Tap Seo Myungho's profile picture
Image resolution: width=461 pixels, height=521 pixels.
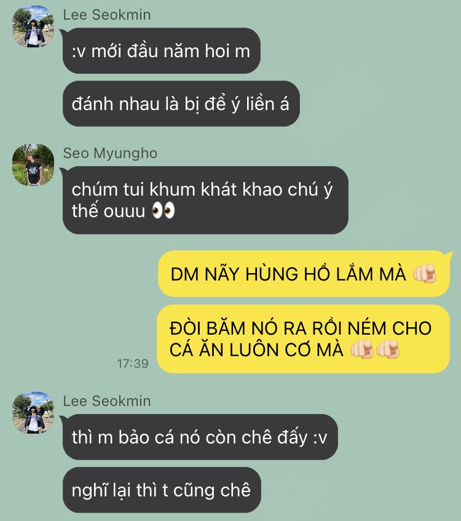33,165
